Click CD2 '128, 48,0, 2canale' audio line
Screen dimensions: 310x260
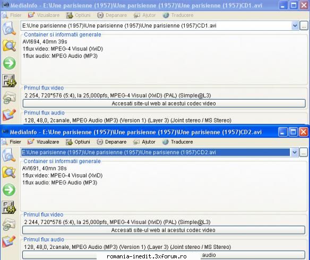coord(127,247)
